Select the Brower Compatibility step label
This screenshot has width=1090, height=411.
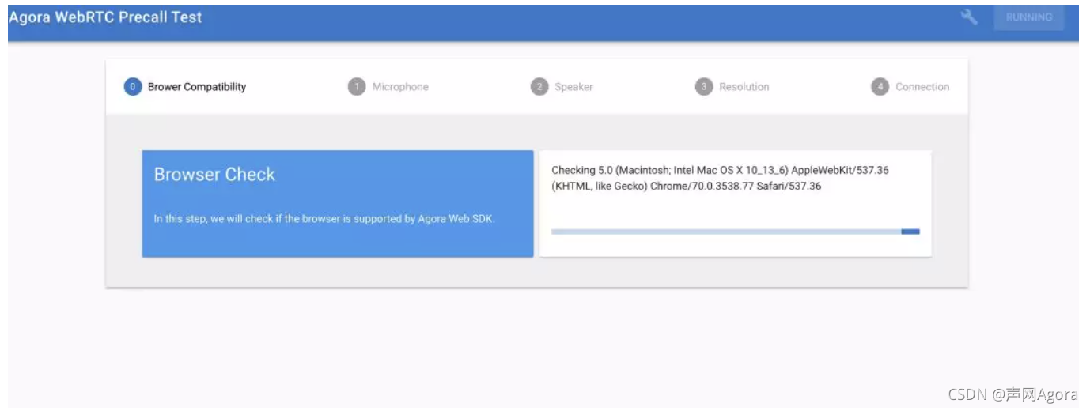pyautogui.click(x=197, y=87)
